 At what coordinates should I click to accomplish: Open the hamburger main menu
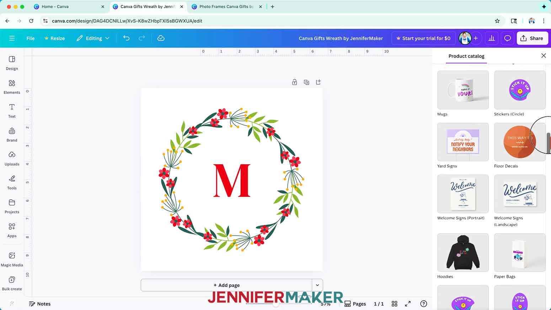coord(12,38)
